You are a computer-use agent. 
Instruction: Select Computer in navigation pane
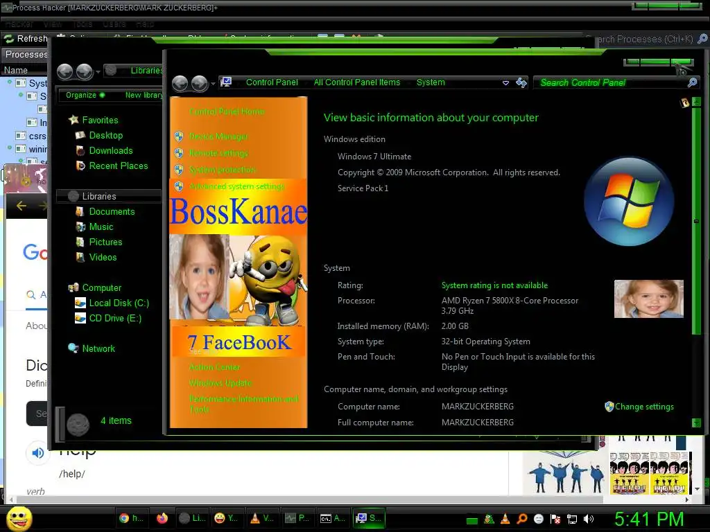click(x=101, y=287)
